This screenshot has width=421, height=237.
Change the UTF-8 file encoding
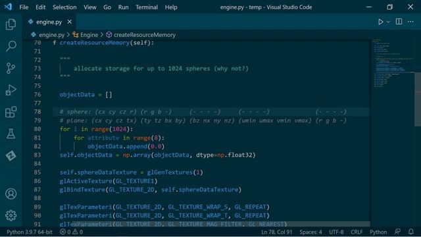pyautogui.click(x=336, y=232)
